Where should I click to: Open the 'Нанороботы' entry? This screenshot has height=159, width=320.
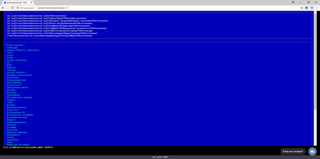point(13,140)
